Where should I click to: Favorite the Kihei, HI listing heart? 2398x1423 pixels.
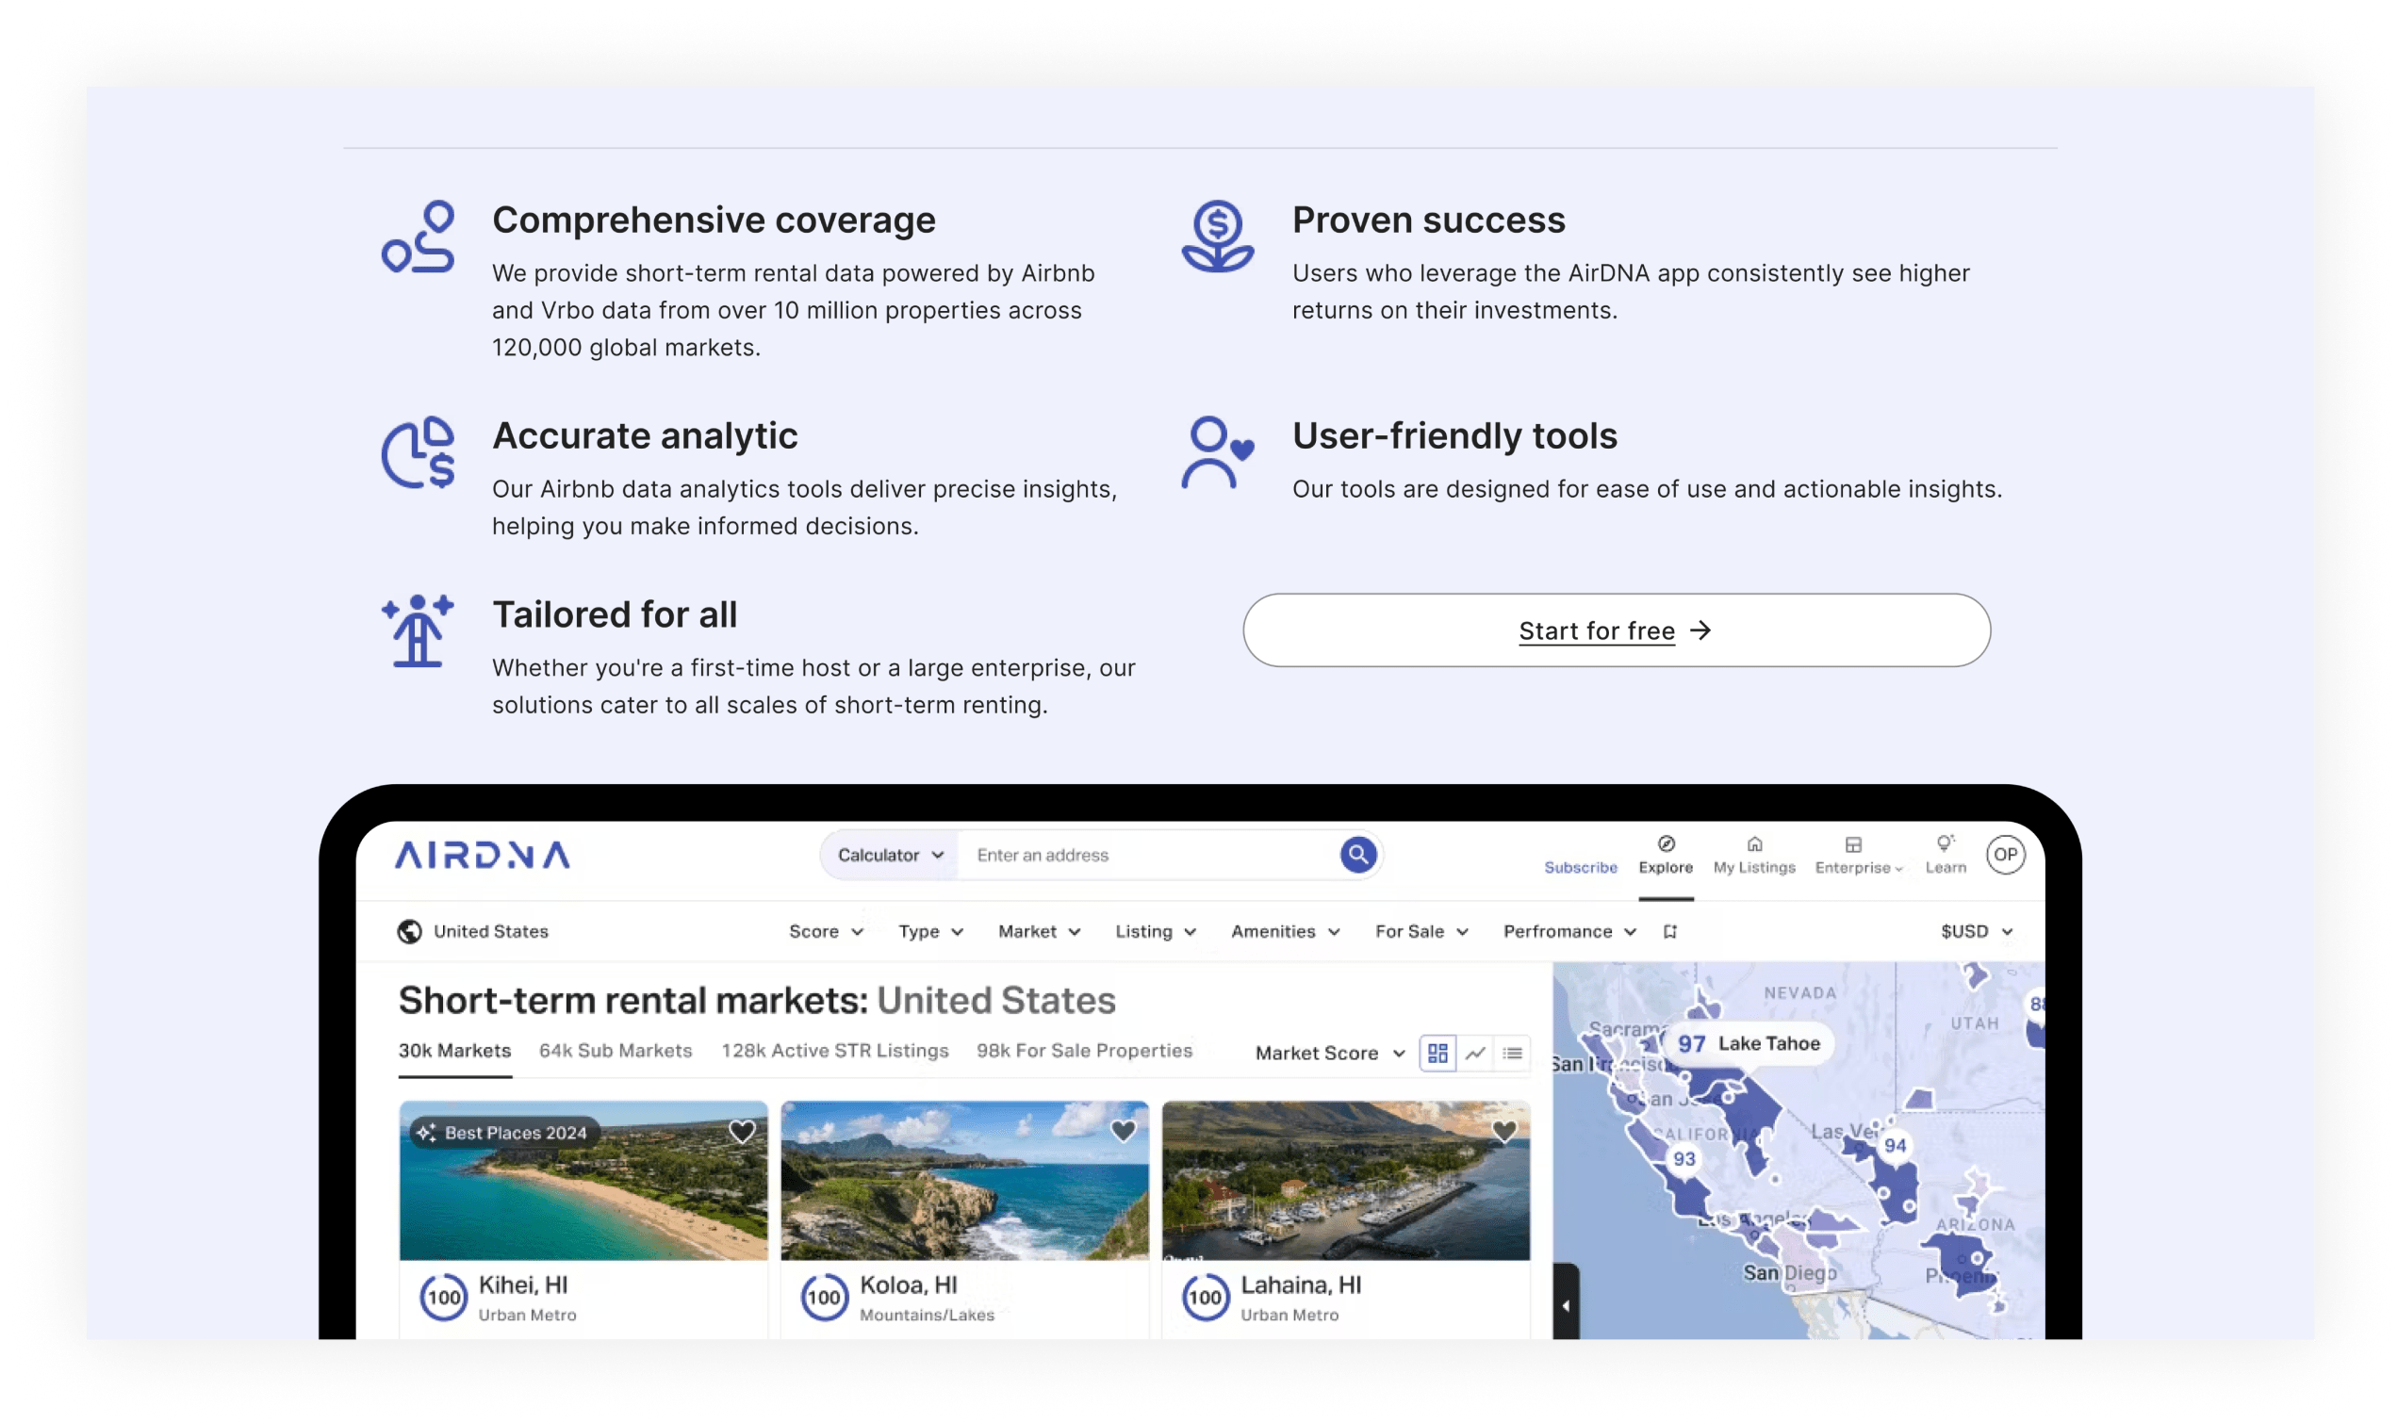pyautogui.click(x=741, y=1132)
